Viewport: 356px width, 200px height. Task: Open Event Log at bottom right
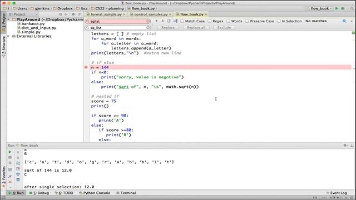click(337, 193)
